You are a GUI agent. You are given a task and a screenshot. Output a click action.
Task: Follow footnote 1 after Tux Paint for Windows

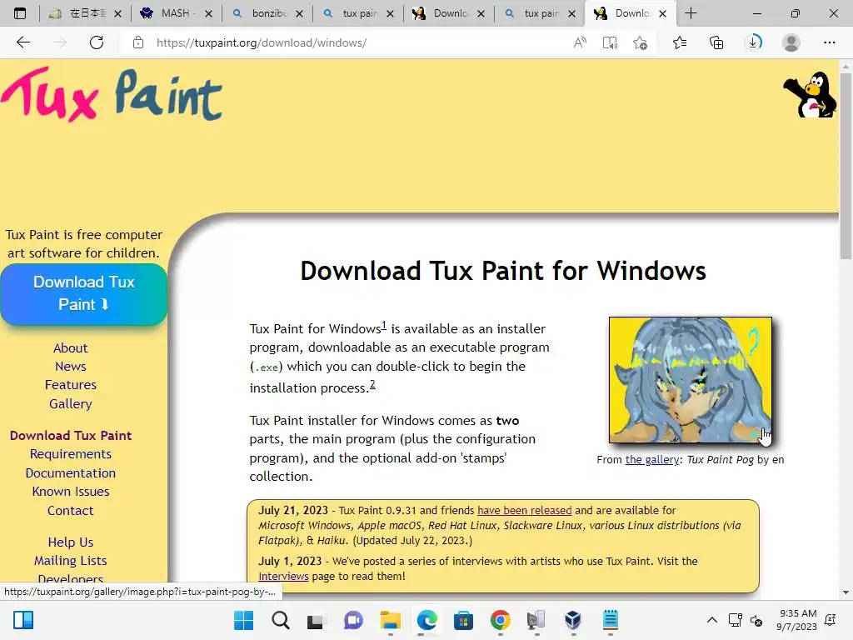[x=384, y=326]
